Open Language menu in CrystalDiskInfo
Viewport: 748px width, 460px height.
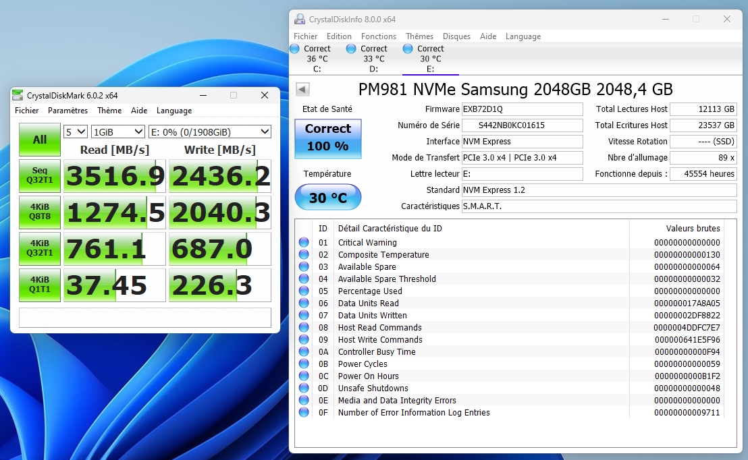pos(523,36)
